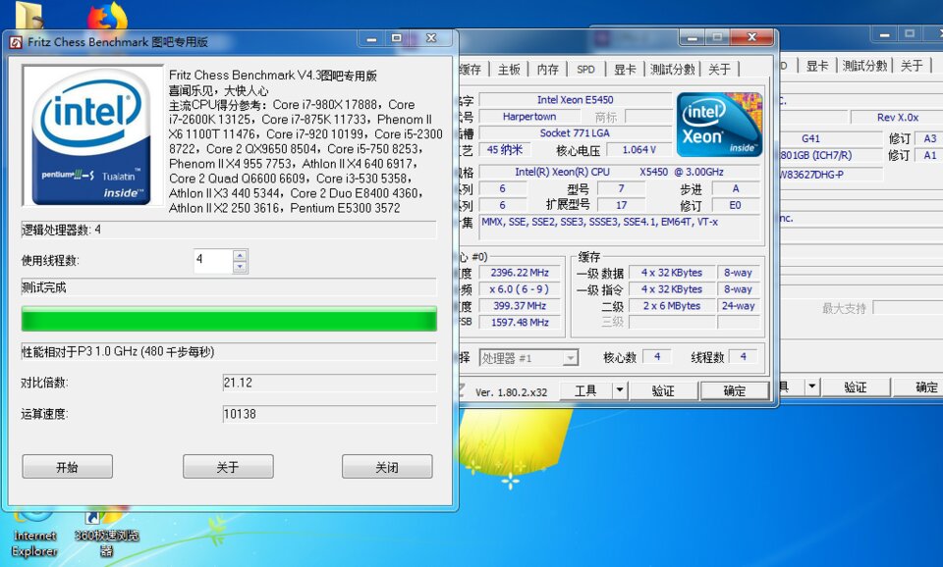This screenshot has width=943, height=567.
Task: Click the 使用线程数 number field
Action: (213, 261)
